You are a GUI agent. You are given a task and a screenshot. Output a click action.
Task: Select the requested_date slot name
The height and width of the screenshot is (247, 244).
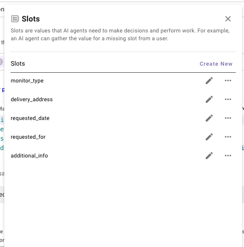[30, 118]
